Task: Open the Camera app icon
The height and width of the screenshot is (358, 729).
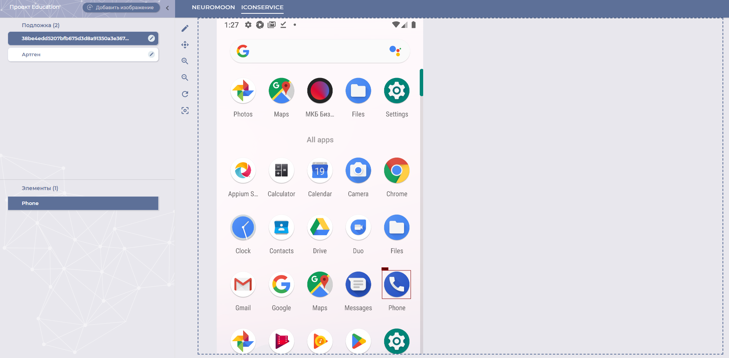Action: pos(358,171)
